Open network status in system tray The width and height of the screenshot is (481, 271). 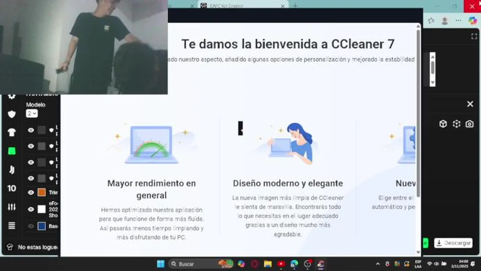(x=430, y=264)
